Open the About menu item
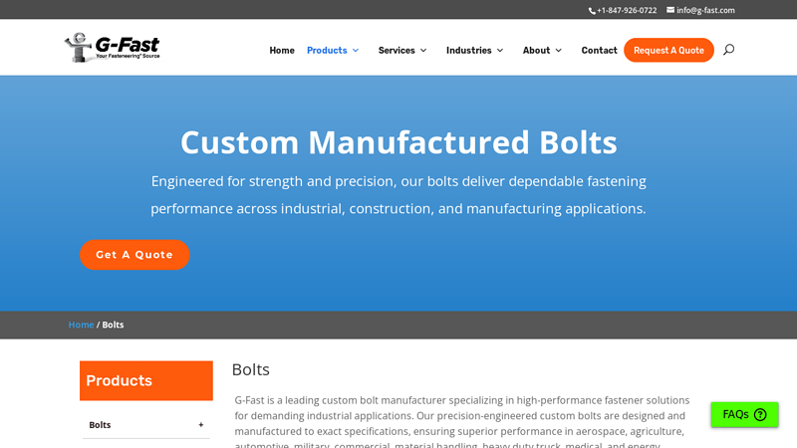Image resolution: width=797 pixels, height=448 pixels. pos(536,51)
